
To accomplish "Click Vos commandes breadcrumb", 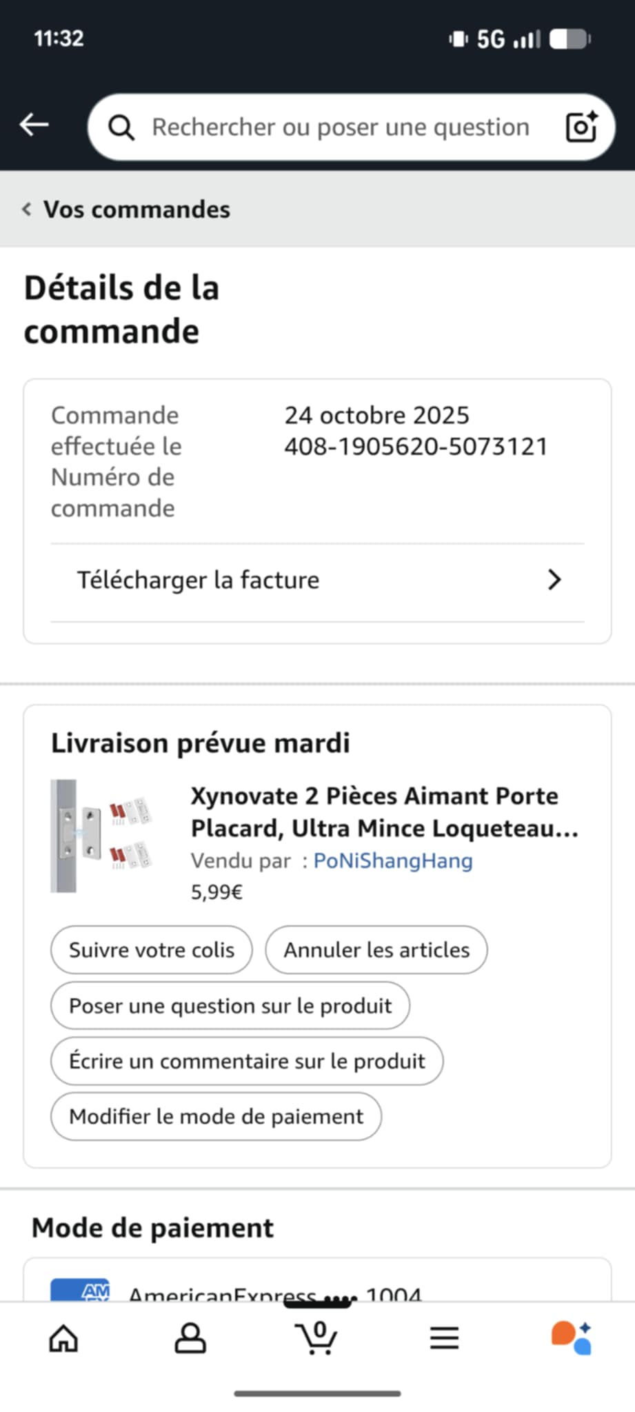I will pos(137,209).
